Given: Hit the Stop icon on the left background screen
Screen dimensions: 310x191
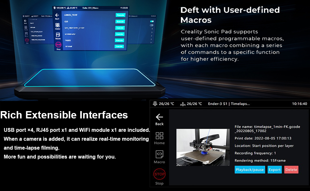Looking at the screenshot, I should tap(27, 40).
